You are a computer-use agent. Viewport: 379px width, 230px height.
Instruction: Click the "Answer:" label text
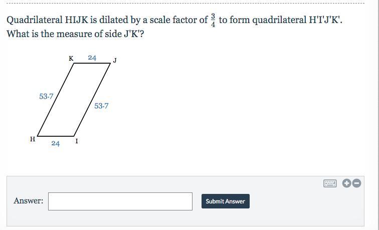[29, 201]
